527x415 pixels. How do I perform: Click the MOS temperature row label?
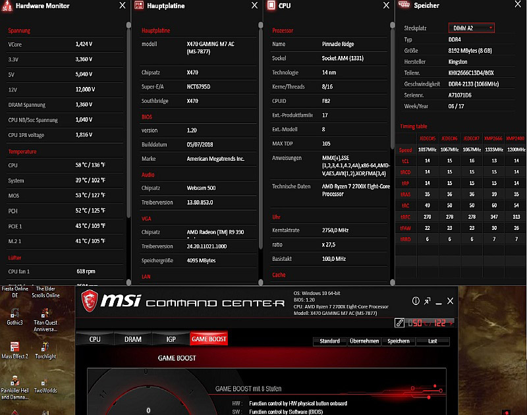[x=13, y=196]
